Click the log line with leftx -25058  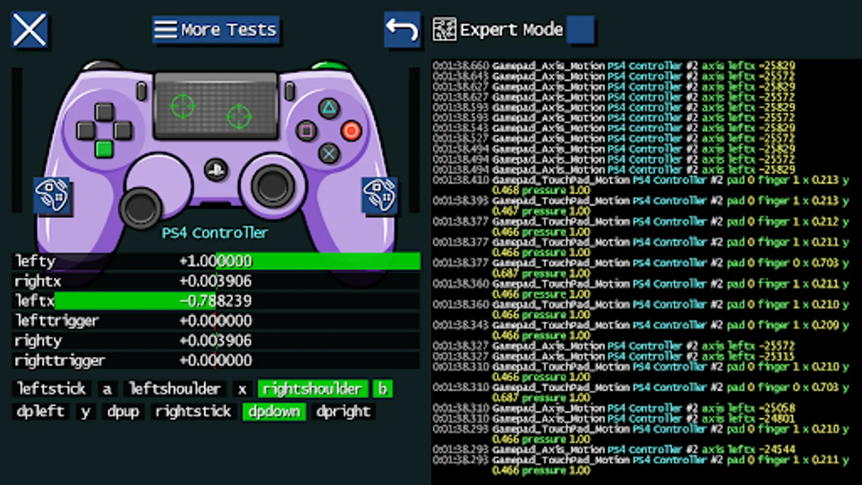point(614,408)
